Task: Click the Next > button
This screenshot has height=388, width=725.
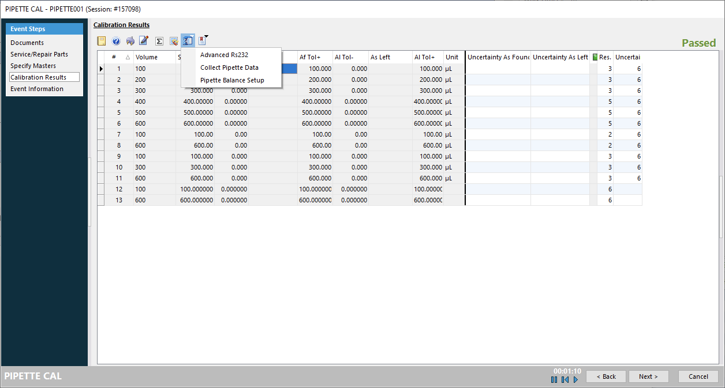Action: pos(648,376)
